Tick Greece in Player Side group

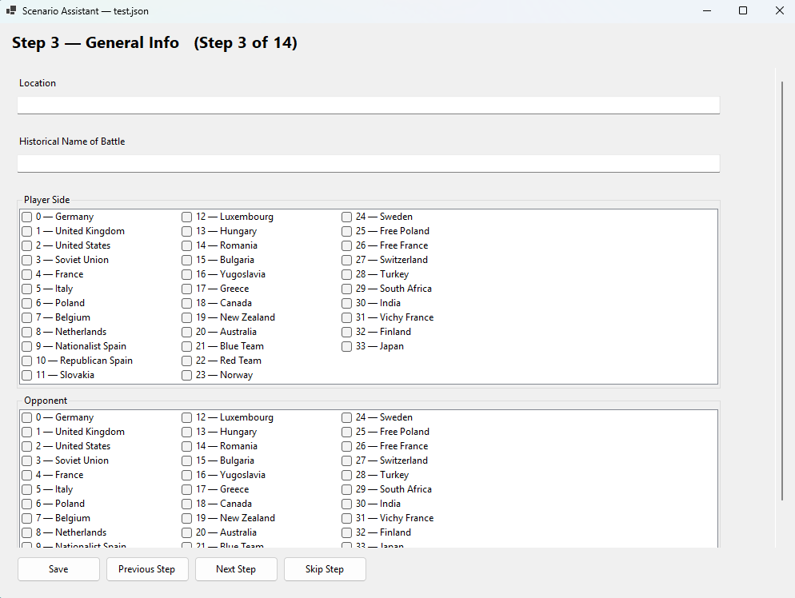click(x=186, y=289)
